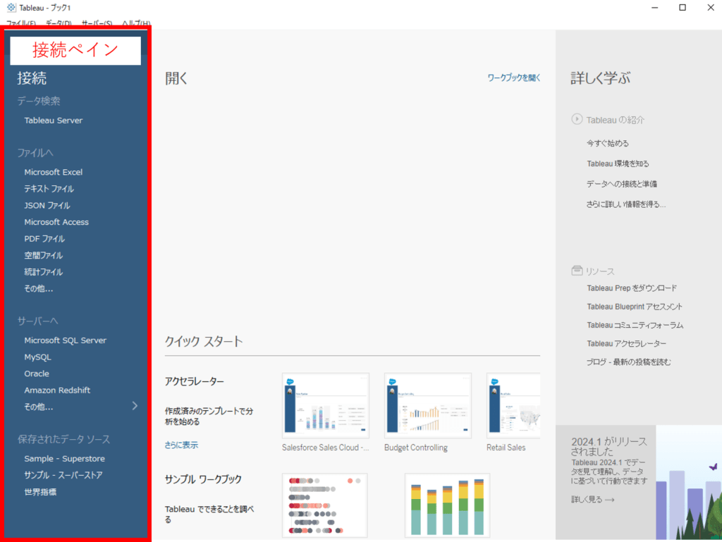
Task: Select 空間ファイル connector
Action: pyautogui.click(x=43, y=255)
